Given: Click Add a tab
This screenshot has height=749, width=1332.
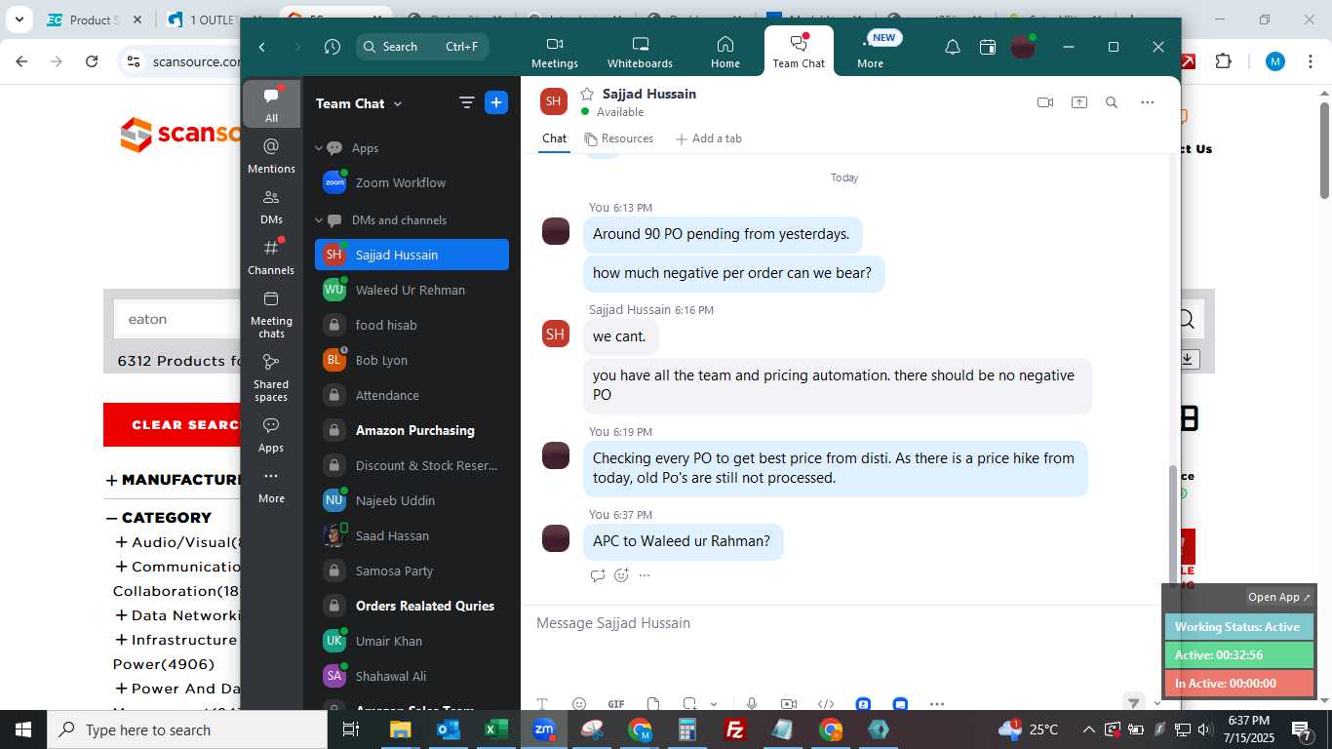Looking at the screenshot, I should point(709,138).
